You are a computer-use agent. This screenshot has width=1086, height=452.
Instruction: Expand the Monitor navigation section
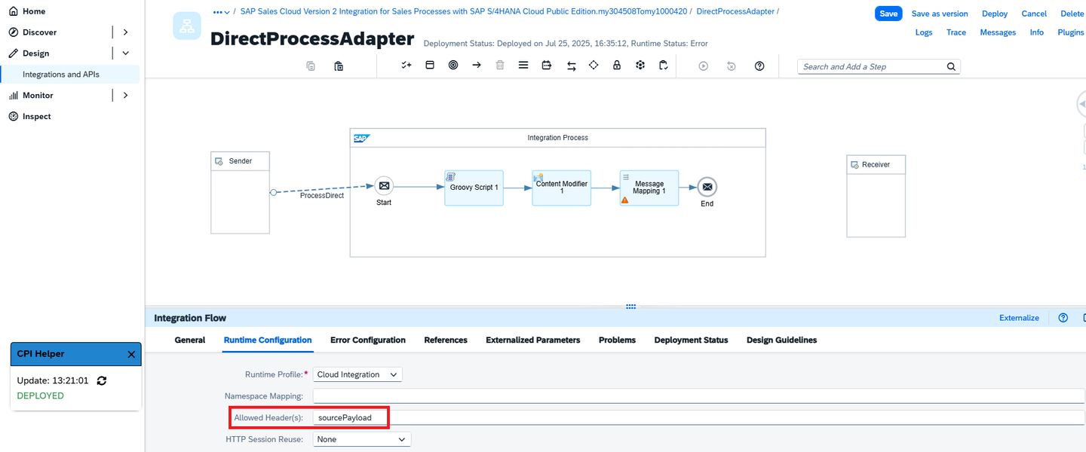125,96
